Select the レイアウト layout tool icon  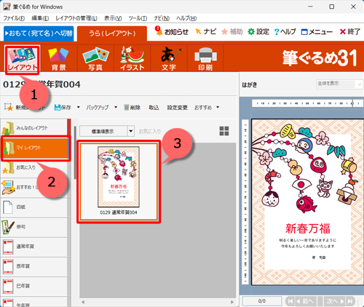coord(23,60)
